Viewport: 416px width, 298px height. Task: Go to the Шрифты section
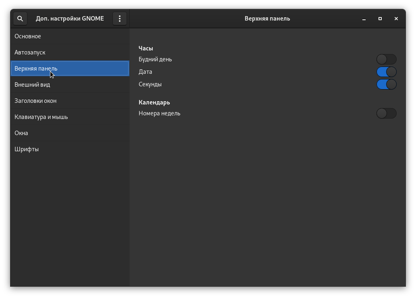point(27,149)
